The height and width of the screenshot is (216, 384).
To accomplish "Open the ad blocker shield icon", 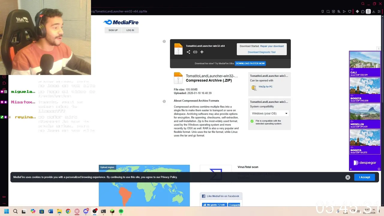I will pyautogui.click(x=333, y=11).
